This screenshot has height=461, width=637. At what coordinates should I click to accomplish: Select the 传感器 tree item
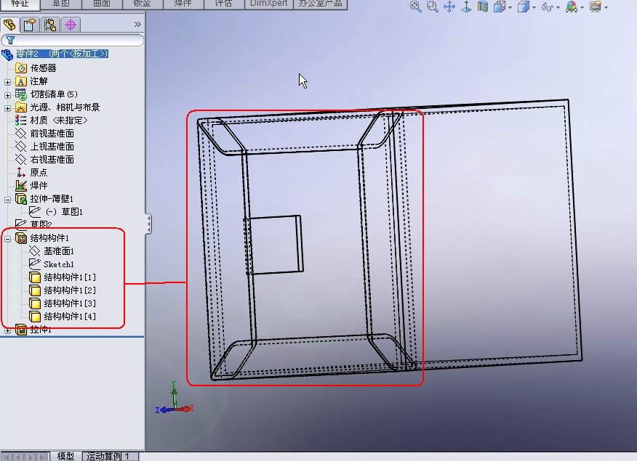click(43, 68)
